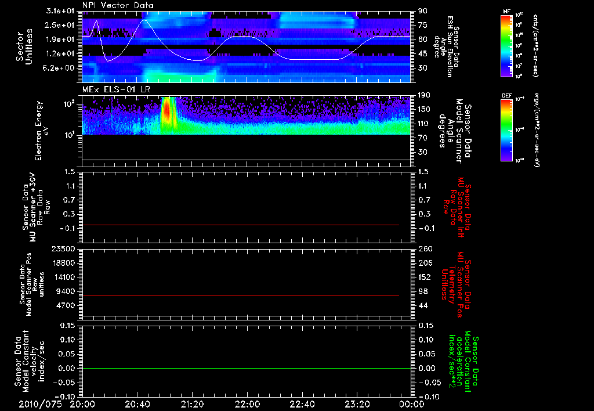Click the 23500 scanner position tick value
Image resolution: width=594 pixels, height=411 pixels.
(x=64, y=248)
